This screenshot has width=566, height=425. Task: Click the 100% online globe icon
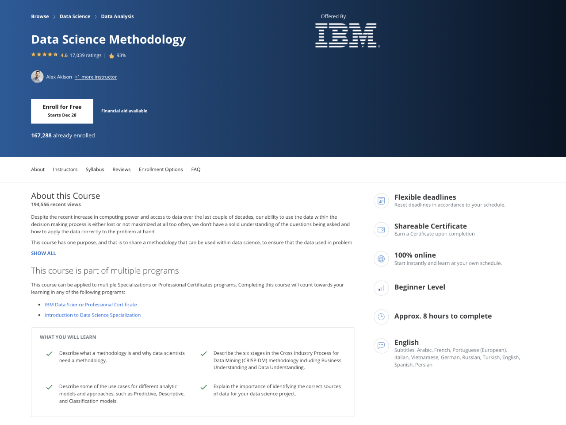tap(381, 259)
